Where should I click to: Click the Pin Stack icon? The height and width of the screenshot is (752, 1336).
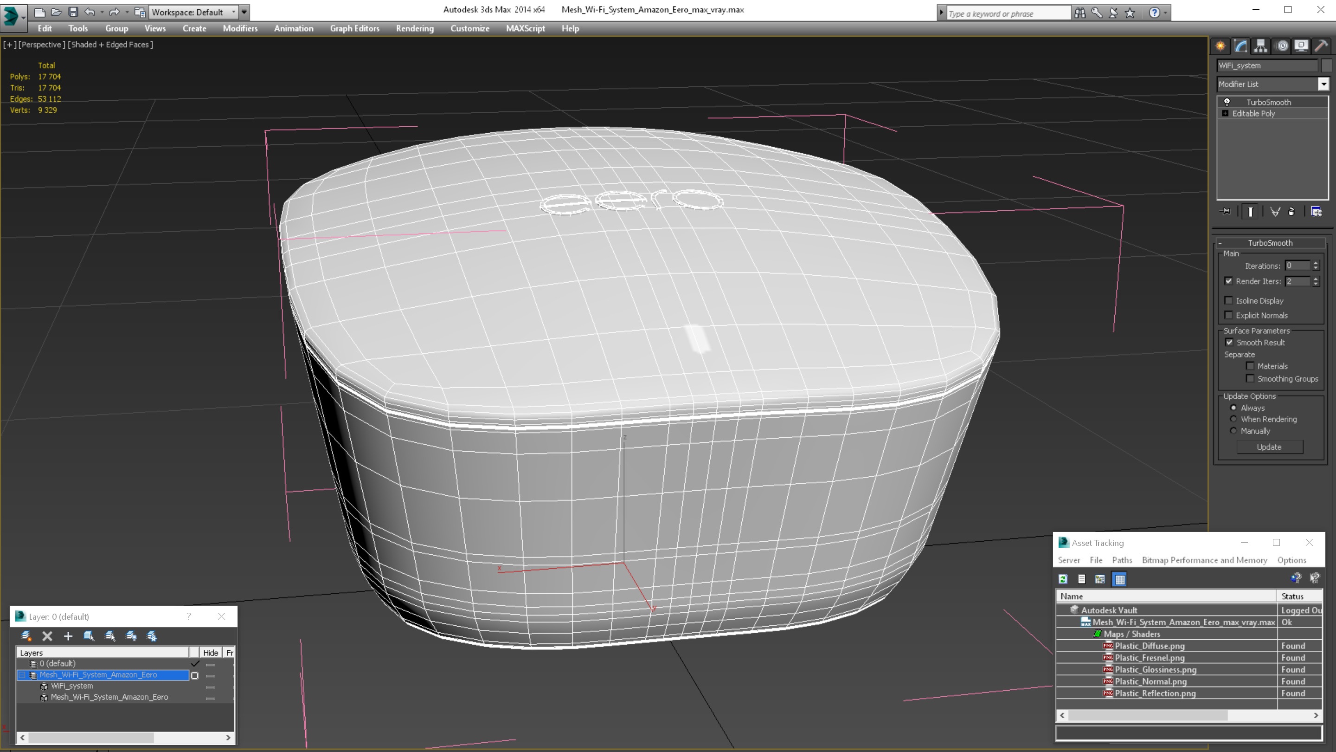[1226, 211]
